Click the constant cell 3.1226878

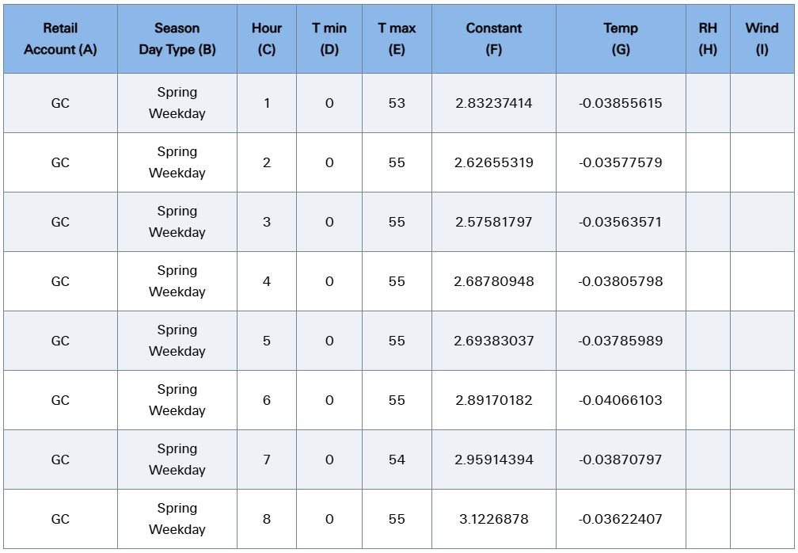pyautogui.click(x=494, y=519)
